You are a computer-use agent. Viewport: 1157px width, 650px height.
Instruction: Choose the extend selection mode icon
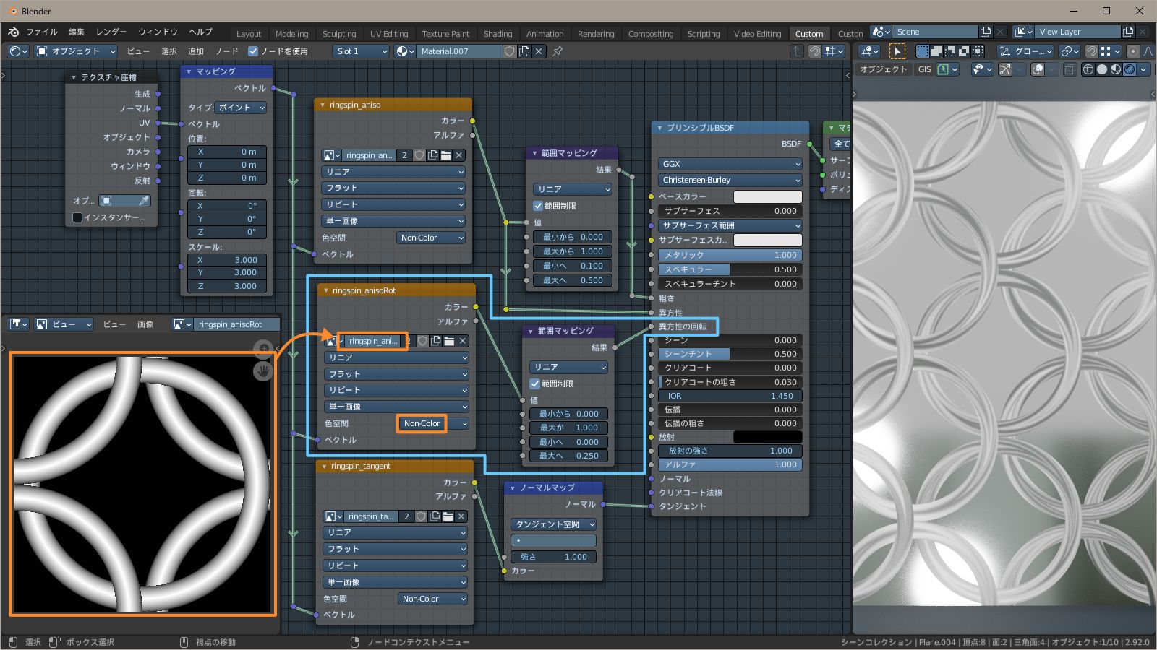point(936,51)
